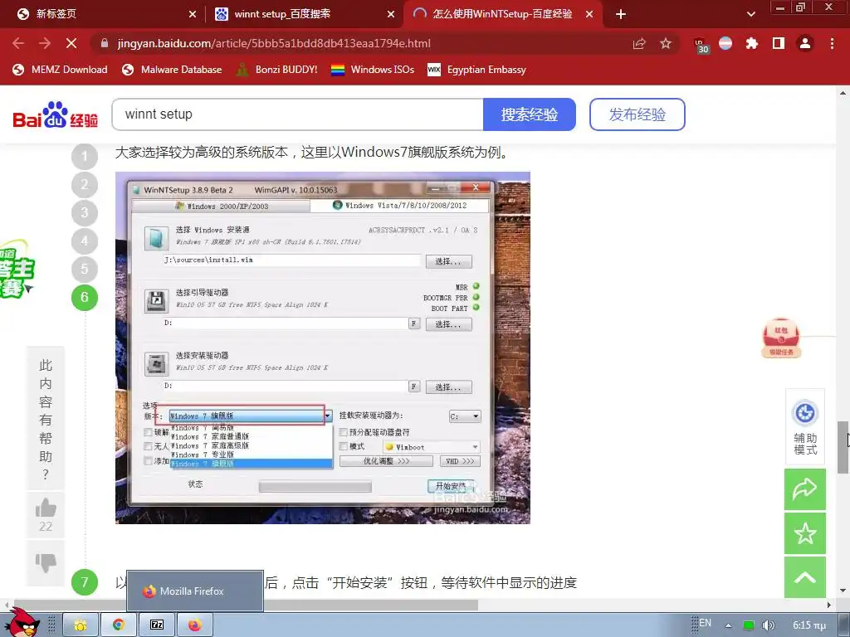Open Bonzi BUDDY! bookmark
850x637 pixels.
pos(276,70)
